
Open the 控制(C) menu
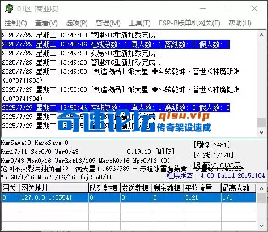pyautogui.click(x=16, y=23)
